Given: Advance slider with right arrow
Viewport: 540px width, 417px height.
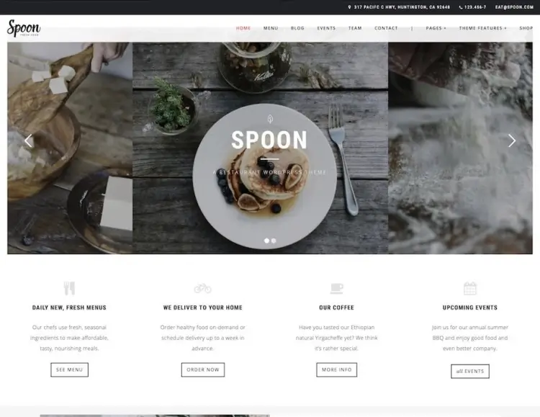Looking at the screenshot, I should [x=512, y=140].
